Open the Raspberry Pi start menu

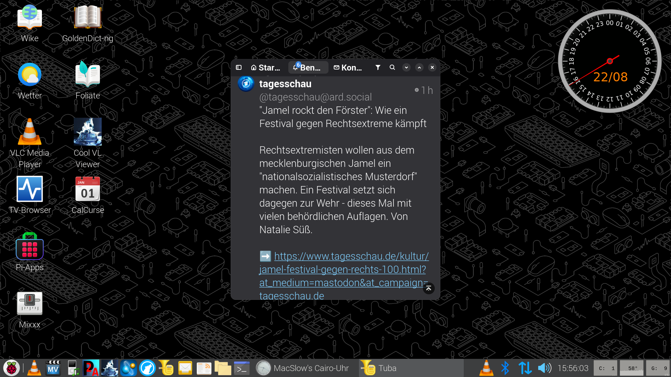pos(12,368)
